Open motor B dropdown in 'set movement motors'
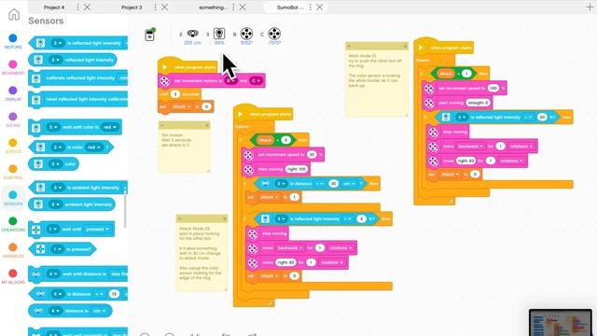The width and height of the screenshot is (597, 336). (231, 81)
